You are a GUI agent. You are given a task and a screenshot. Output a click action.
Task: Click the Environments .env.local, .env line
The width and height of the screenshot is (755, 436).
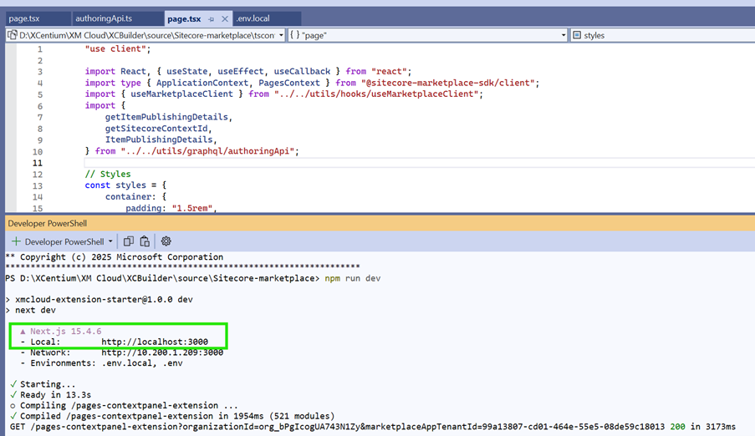point(102,362)
